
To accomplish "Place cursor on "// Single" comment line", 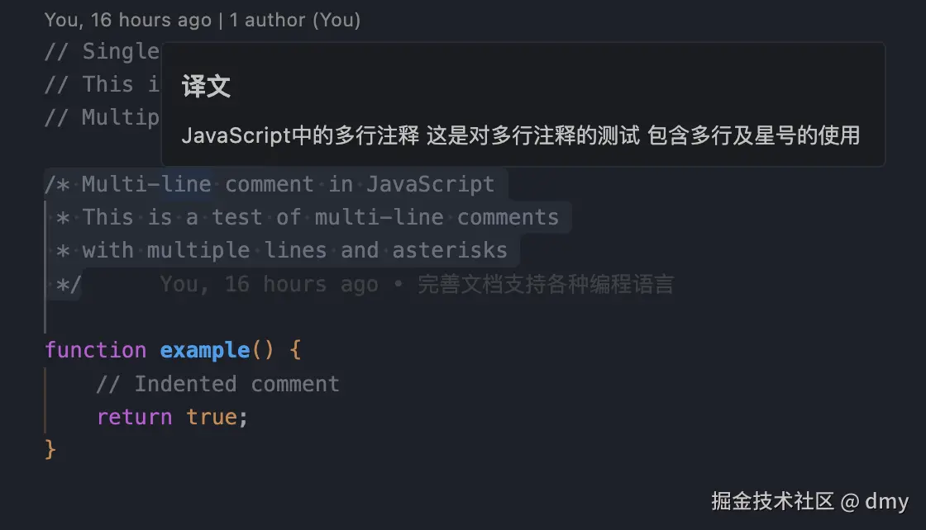I will click(102, 51).
